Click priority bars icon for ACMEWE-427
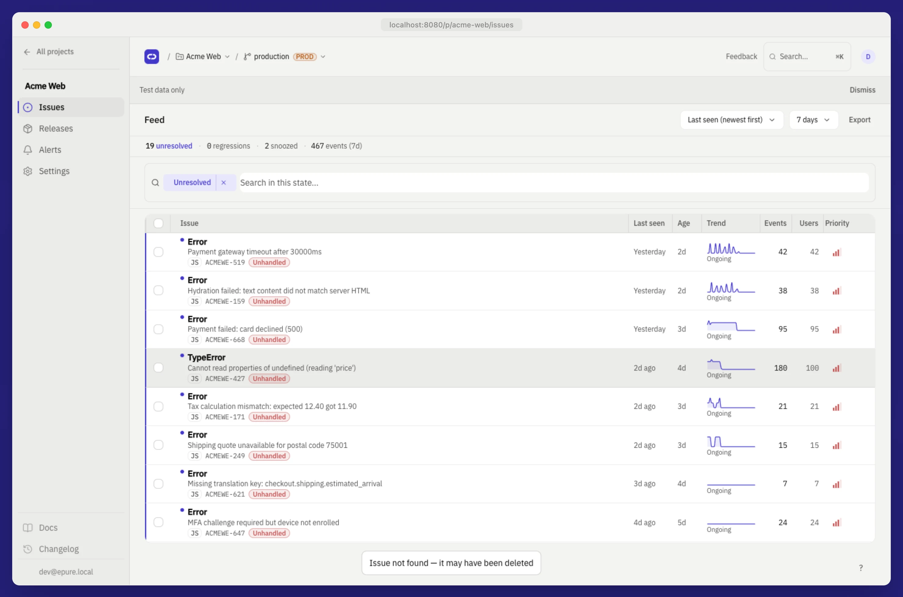Image resolution: width=903 pixels, height=597 pixels. [836, 368]
